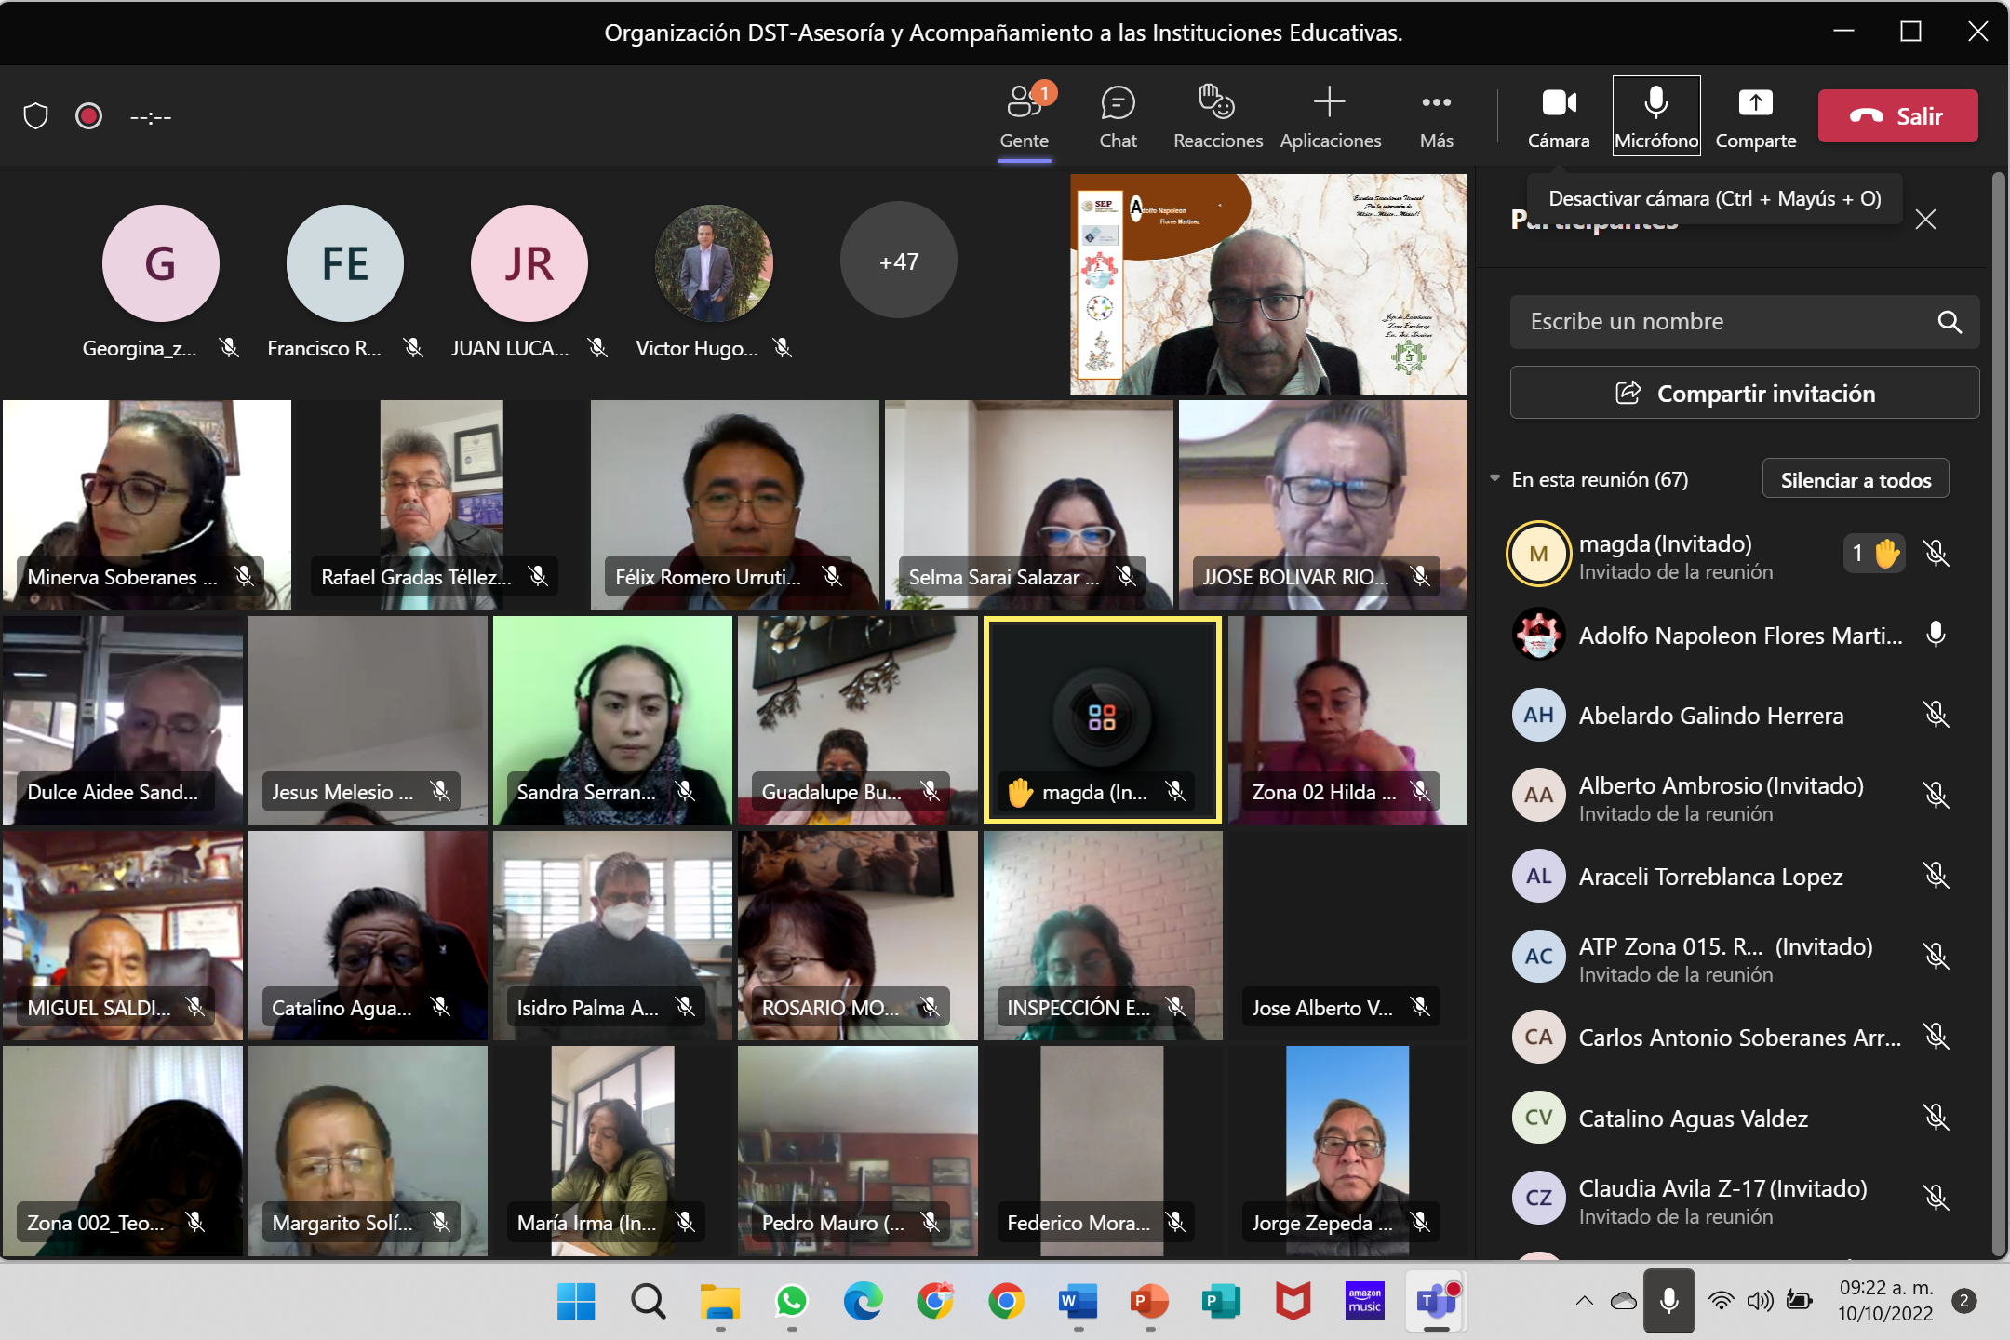Click the participant search magnifier icon
Viewport: 2010px width, 1340px height.
(x=1950, y=322)
